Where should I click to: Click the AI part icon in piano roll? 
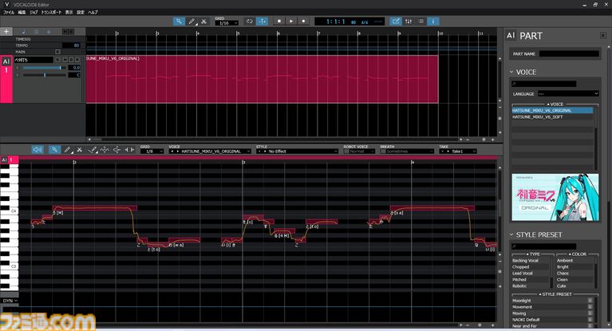[4, 160]
